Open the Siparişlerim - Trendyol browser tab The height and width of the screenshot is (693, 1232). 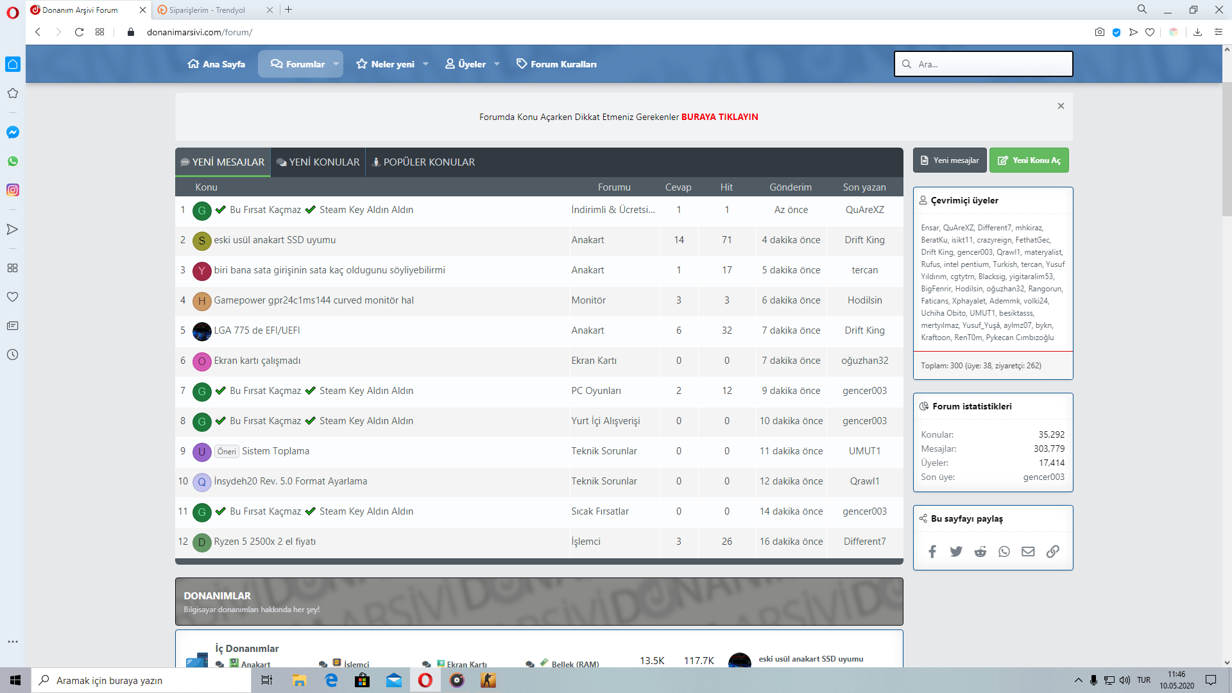click(x=209, y=10)
